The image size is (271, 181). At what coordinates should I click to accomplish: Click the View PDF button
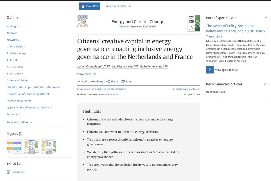coord(89,6)
